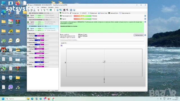Click the Windows Start button
180x101 pixels.
(3, 99)
